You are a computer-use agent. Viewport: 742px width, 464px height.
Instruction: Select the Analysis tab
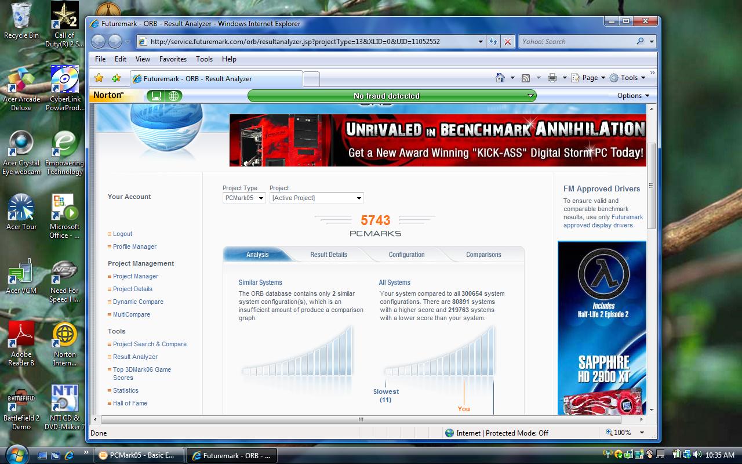[257, 255]
